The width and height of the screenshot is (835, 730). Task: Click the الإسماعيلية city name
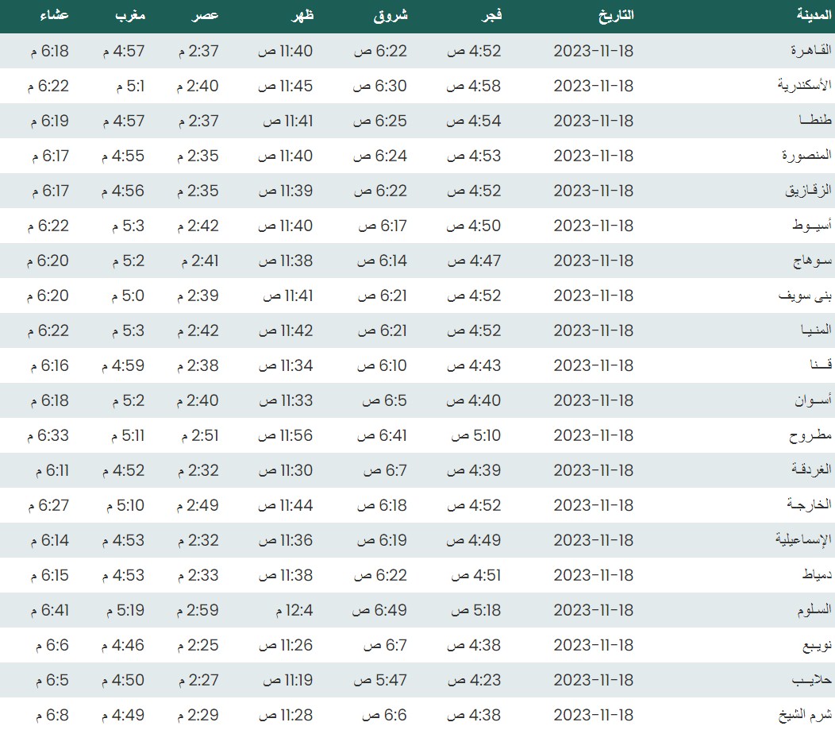coord(802,540)
